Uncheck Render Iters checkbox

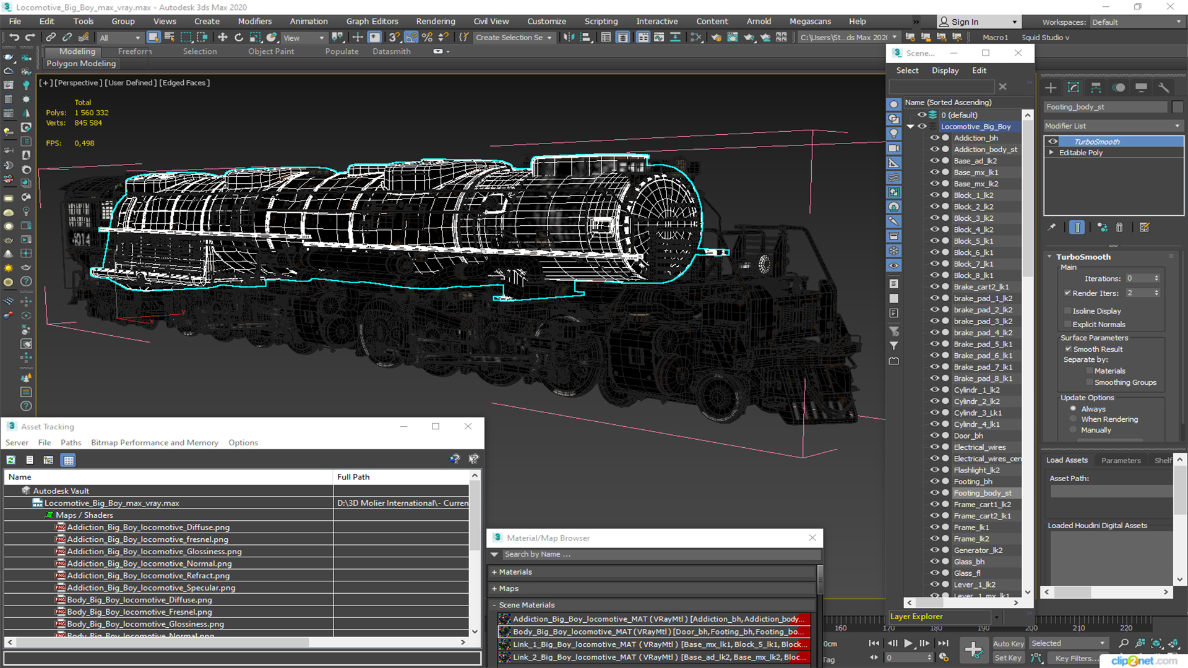coord(1067,293)
